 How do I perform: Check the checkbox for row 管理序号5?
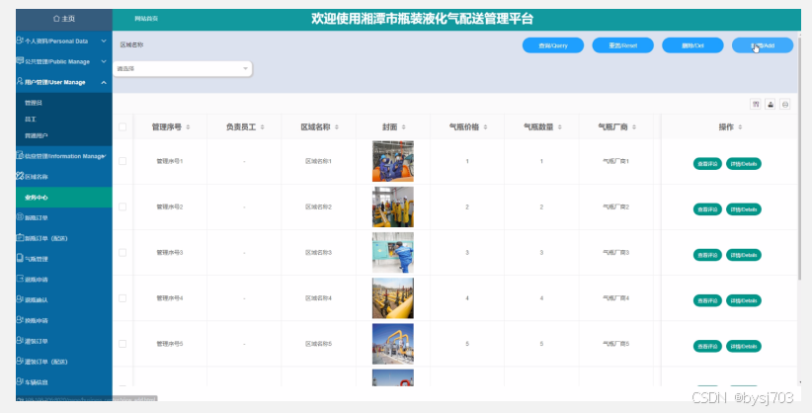pyautogui.click(x=122, y=344)
